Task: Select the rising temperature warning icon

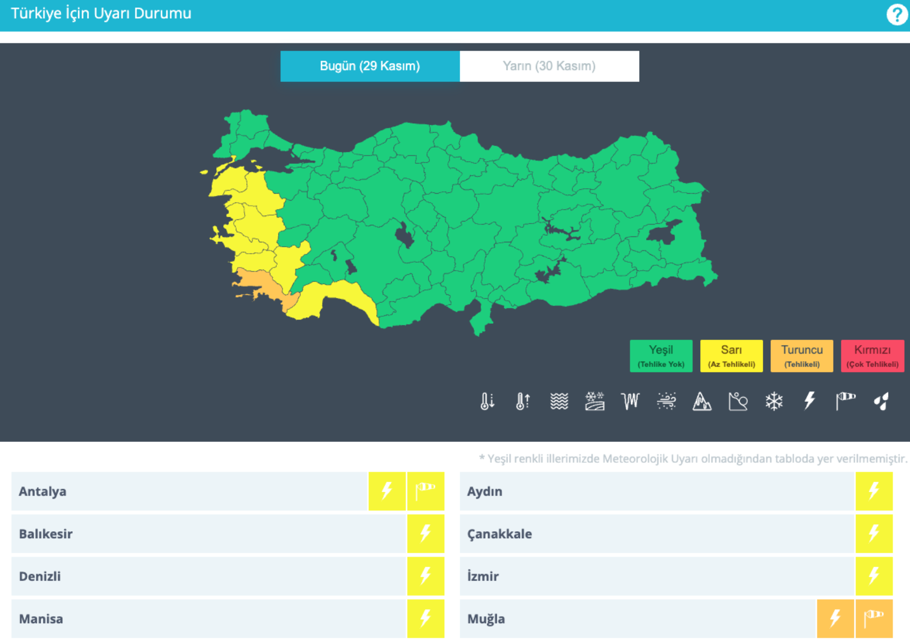Action: 523,401
